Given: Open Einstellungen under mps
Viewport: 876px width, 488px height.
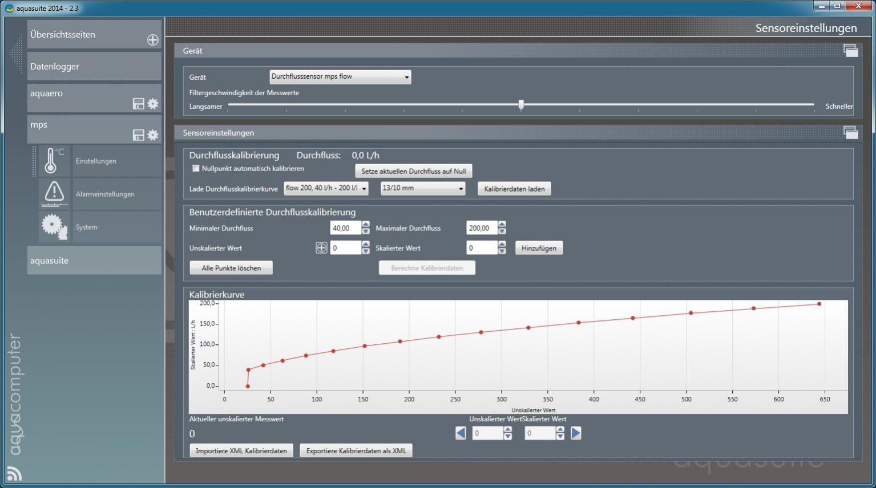Looking at the screenshot, I should pos(117,161).
